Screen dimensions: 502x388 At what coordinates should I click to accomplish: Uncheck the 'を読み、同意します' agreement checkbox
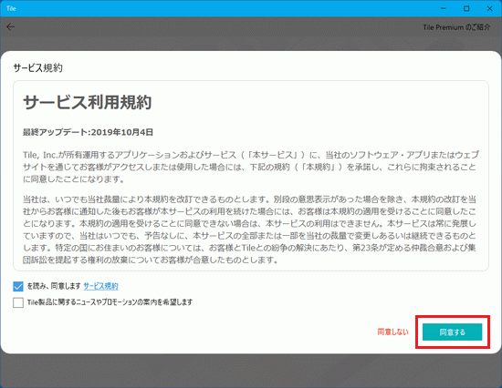tap(18, 286)
